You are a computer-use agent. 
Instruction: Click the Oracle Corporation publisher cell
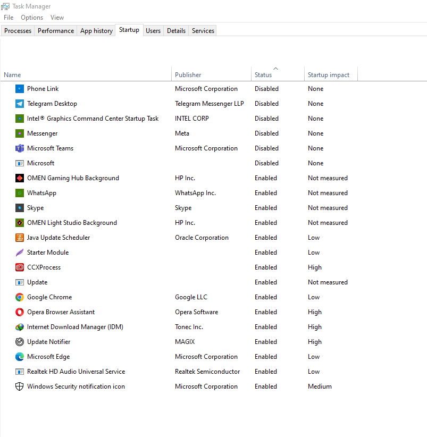202,238
